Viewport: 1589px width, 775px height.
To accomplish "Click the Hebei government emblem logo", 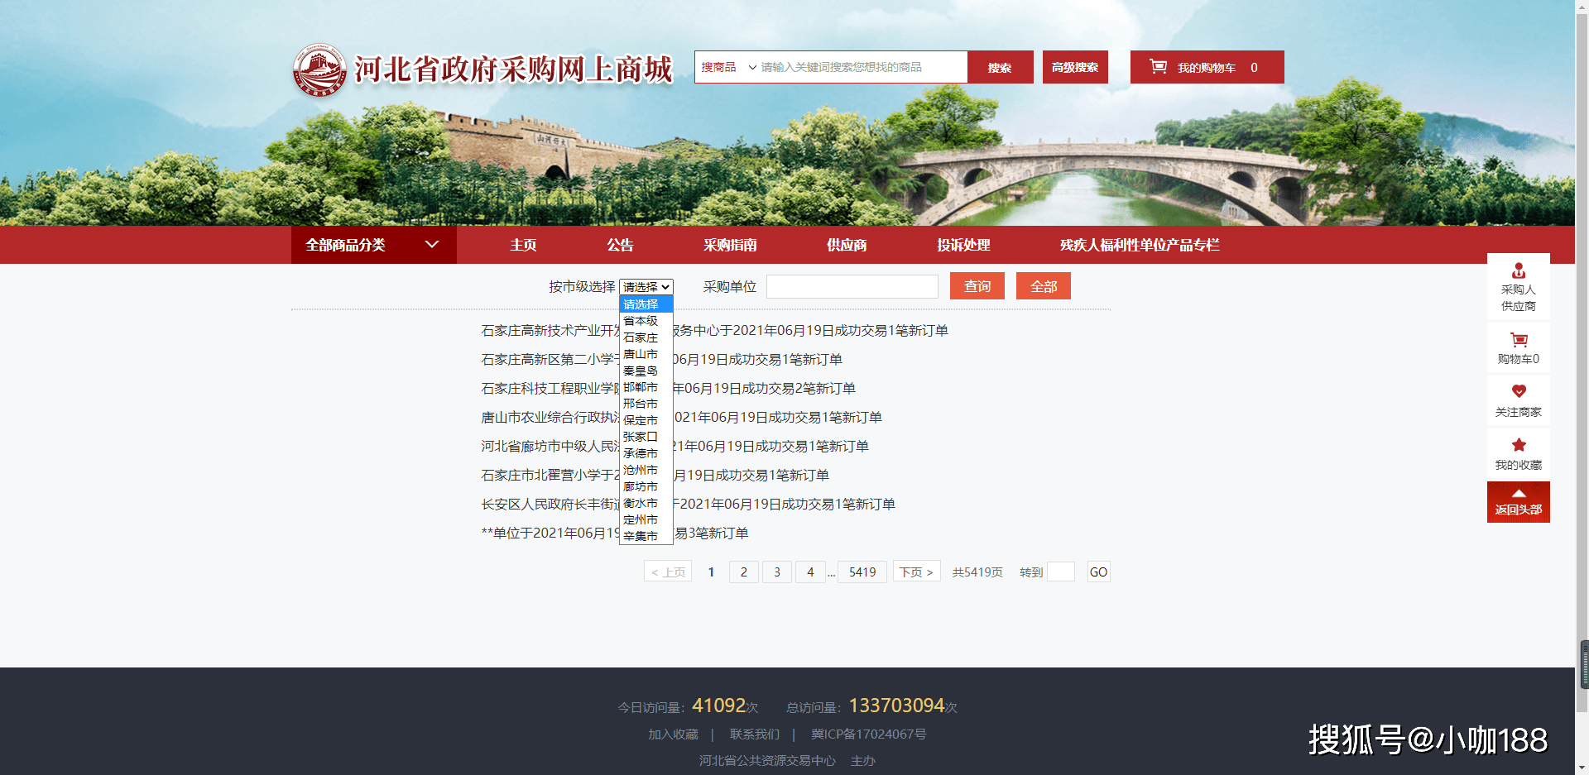I will point(319,70).
